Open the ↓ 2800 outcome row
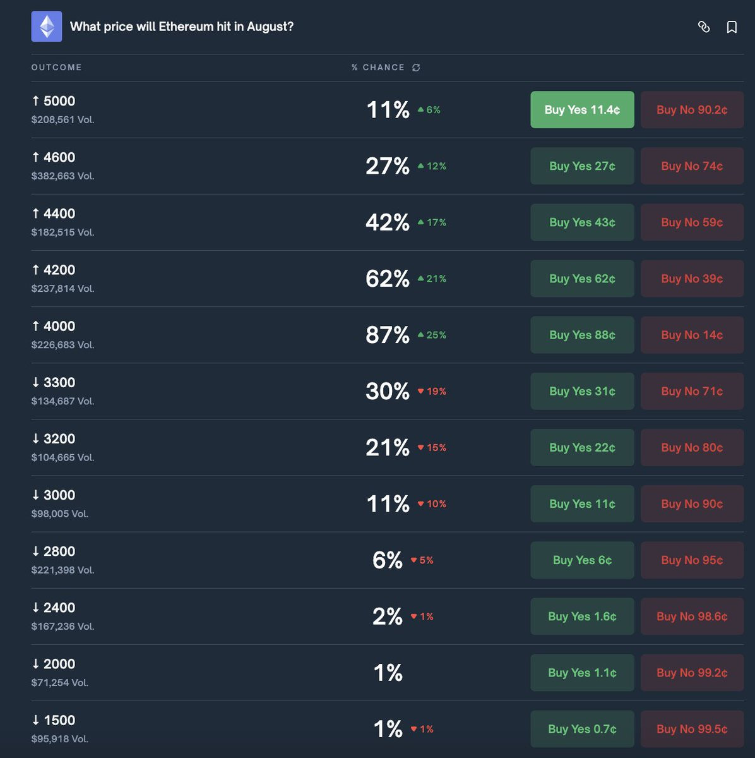This screenshot has height=758, width=755. coord(388,560)
